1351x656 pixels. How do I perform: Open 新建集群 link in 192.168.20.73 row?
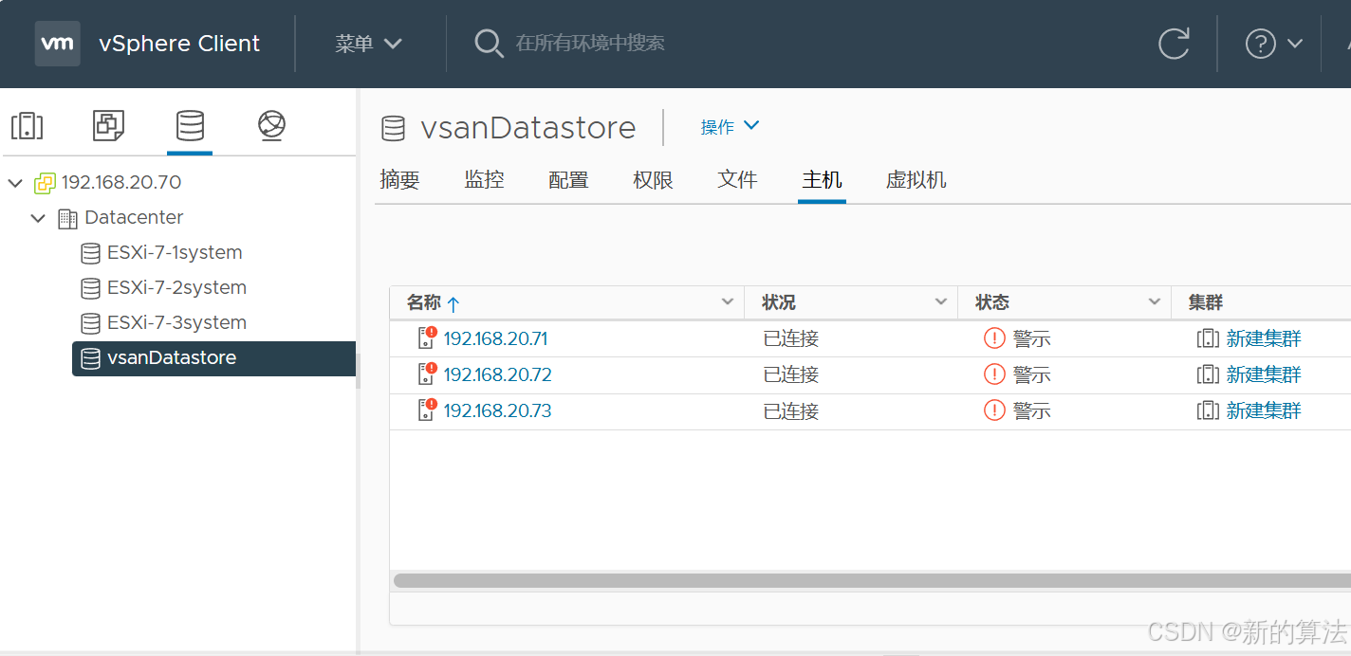pos(1264,410)
